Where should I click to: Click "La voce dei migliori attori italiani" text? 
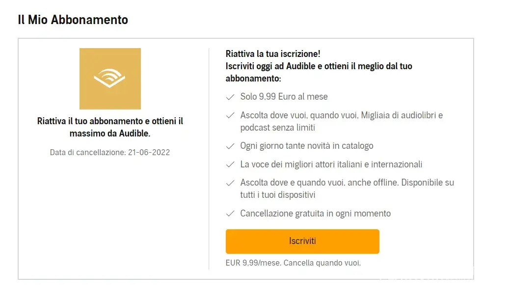[331, 164]
